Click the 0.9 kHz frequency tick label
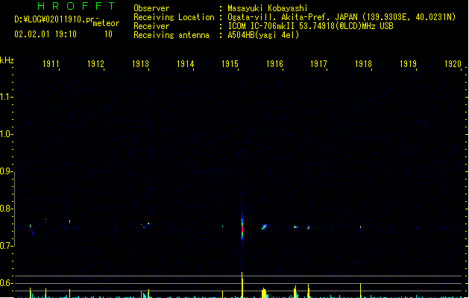The image size is (469, 298). point(5,171)
